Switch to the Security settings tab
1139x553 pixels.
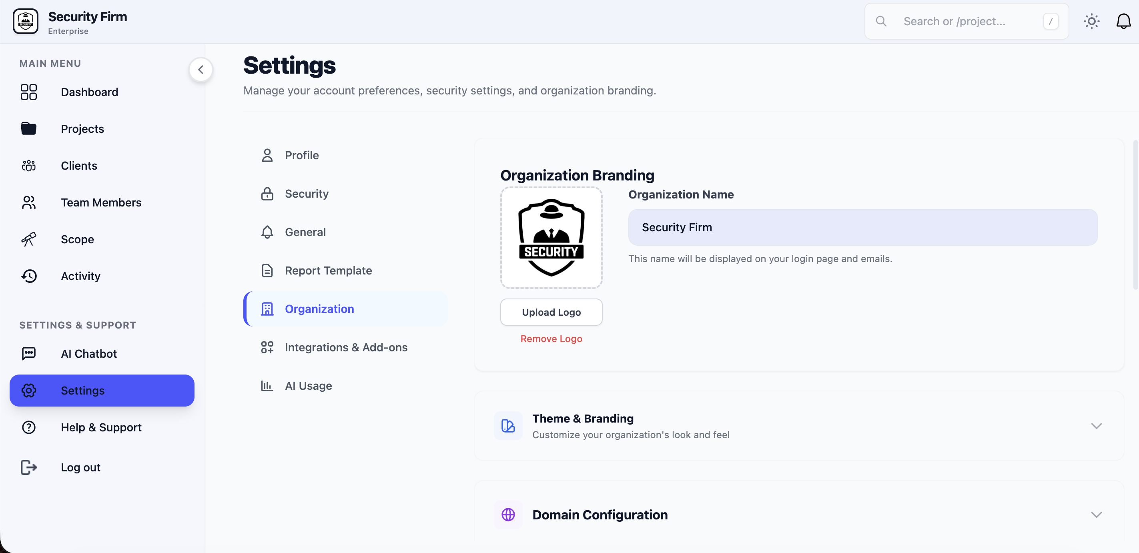tap(346, 194)
